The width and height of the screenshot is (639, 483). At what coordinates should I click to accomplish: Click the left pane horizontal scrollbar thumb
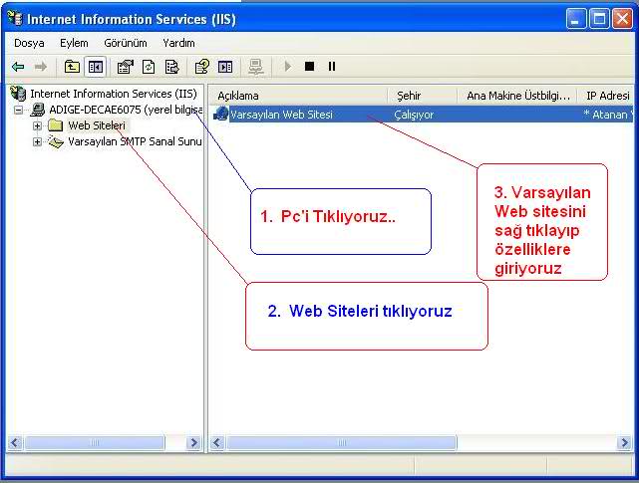pyautogui.click(x=95, y=443)
